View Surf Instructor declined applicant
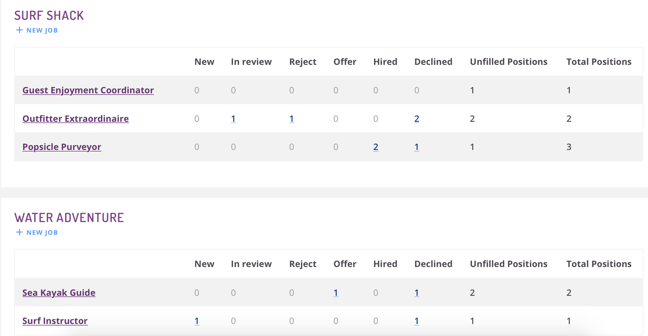The height and width of the screenshot is (336, 648). pyautogui.click(x=417, y=321)
